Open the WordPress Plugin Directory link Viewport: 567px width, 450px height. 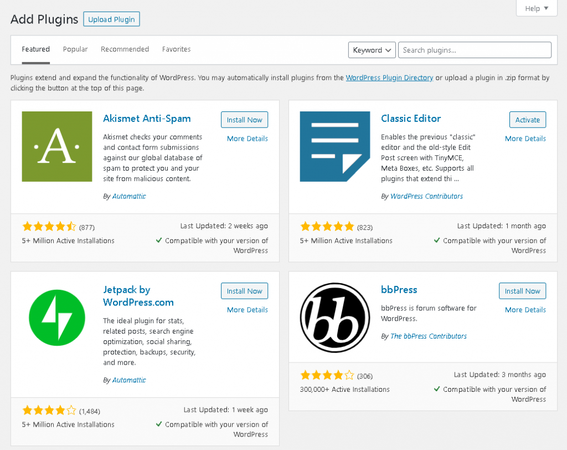click(x=389, y=78)
